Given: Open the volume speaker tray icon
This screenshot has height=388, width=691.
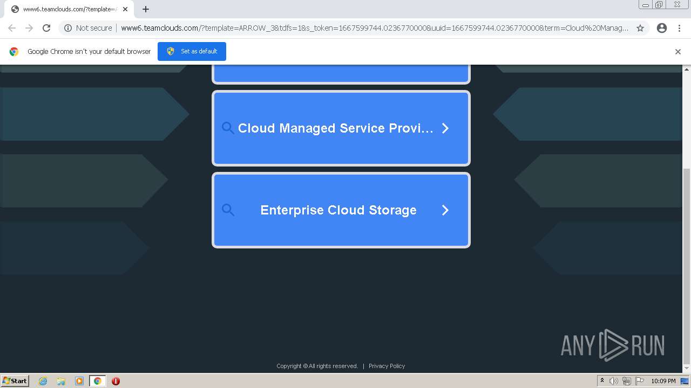Looking at the screenshot, I should [x=613, y=381].
